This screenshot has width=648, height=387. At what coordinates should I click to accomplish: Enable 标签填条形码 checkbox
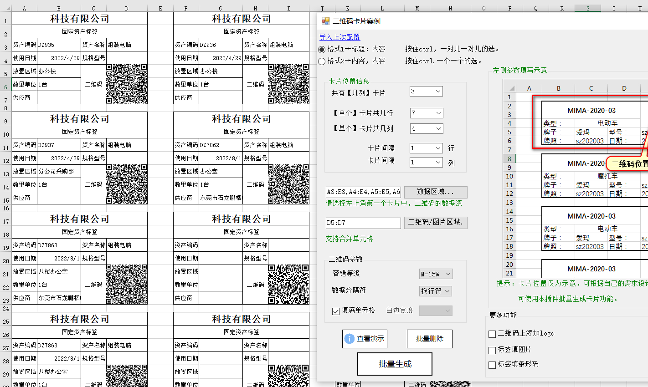pos(492,365)
